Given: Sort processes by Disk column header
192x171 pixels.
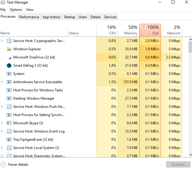Looking at the screenshot, I should coord(150,30).
